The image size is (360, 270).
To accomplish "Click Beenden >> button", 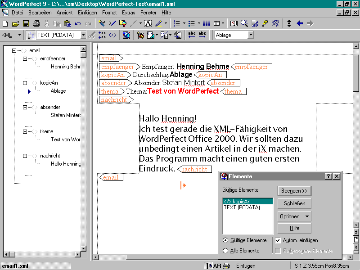I will pos(294,191).
